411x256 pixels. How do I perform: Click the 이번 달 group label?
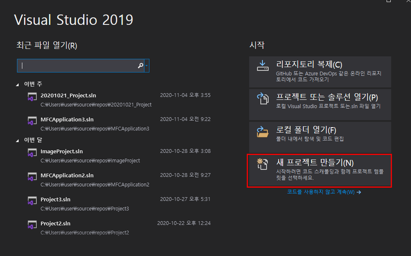click(x=33, y=140)
